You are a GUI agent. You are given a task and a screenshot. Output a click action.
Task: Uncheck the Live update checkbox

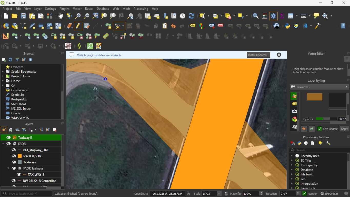(320, 129)
